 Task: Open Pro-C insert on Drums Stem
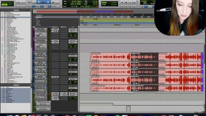point(55,43)
